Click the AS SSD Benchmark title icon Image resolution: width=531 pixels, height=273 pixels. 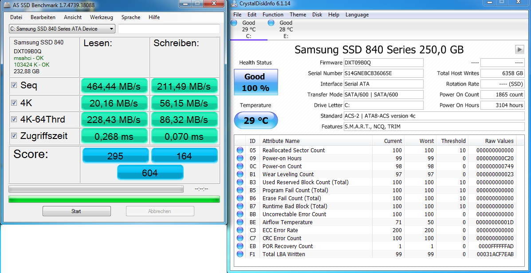(6, 5)
